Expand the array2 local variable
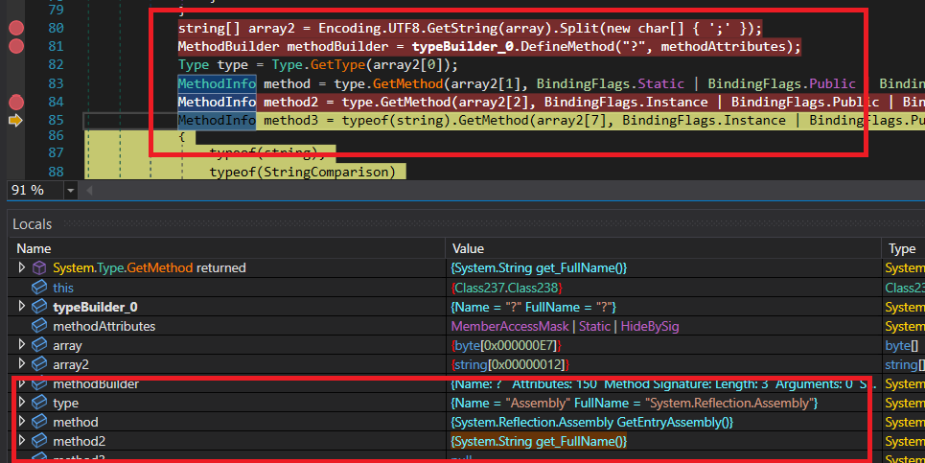925x463 pixels. 22,364
